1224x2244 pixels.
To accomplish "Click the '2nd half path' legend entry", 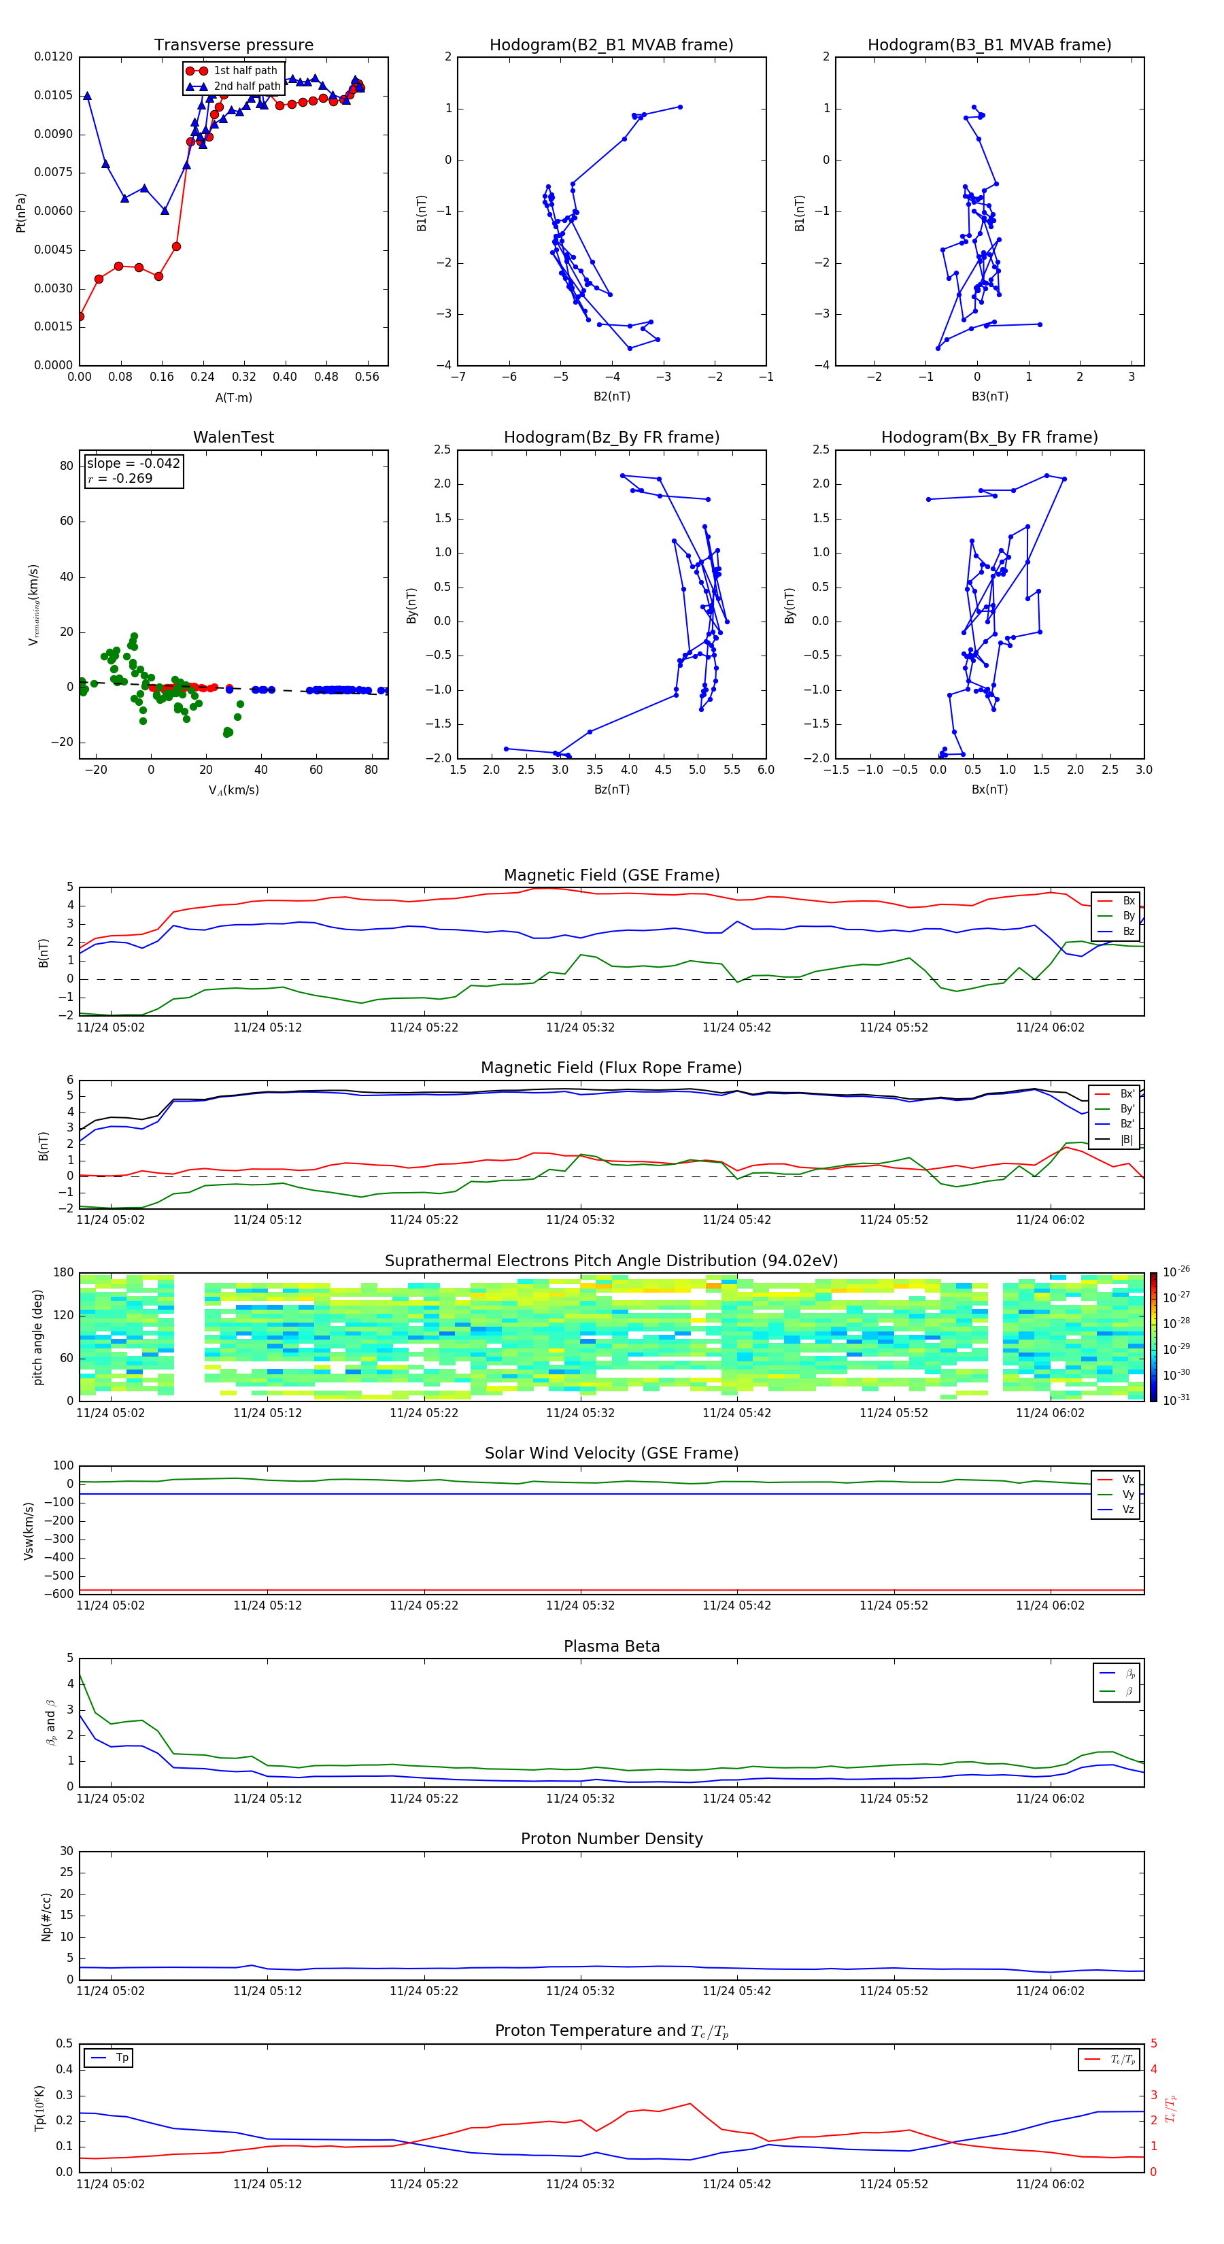I will 233,86.
